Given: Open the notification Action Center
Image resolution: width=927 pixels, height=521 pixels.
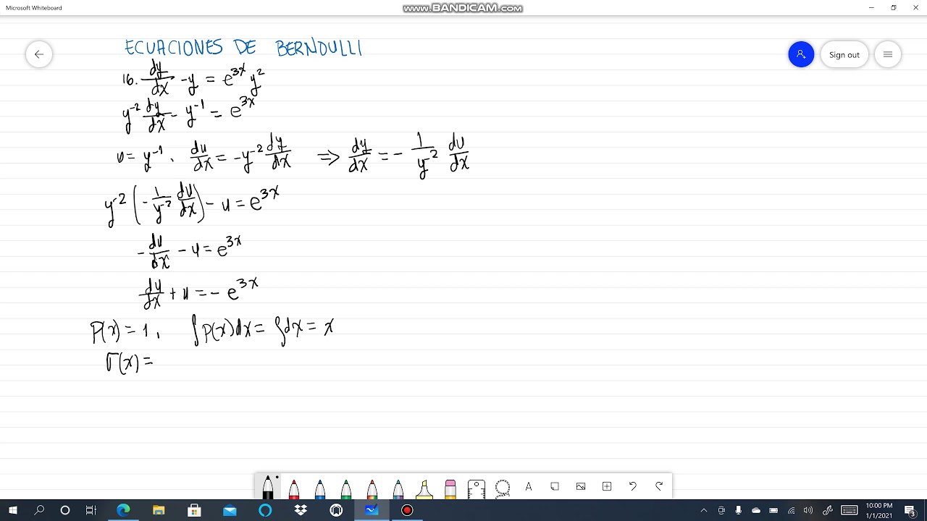Looking at the screenshot, I should [910, 510].
